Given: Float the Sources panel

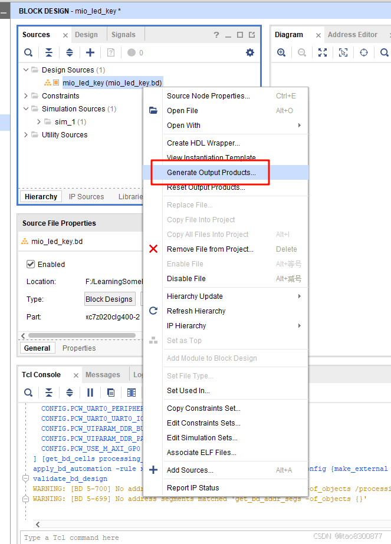Looking at the screenshot, I should pos(252,35).
